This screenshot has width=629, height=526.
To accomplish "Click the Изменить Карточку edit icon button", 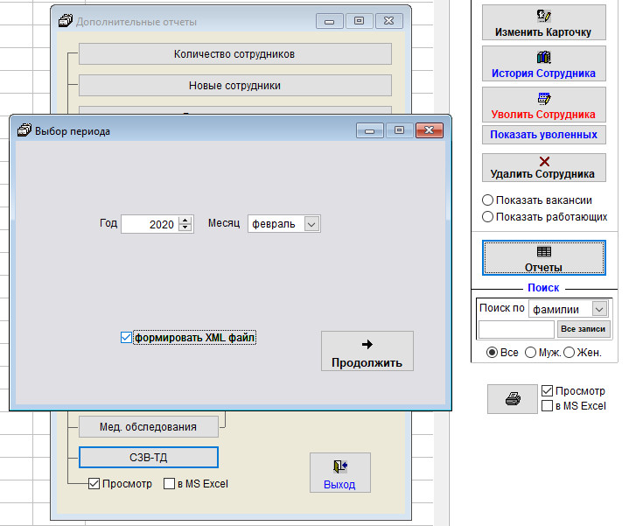I will click(543, 23).
